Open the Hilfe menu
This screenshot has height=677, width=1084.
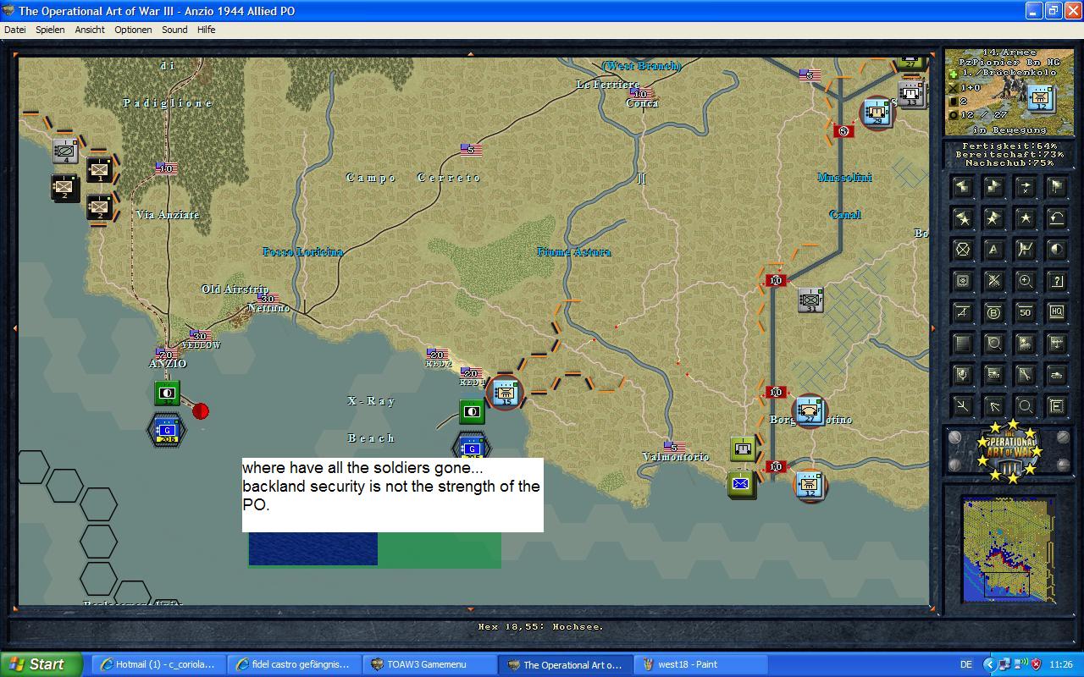(206, 30)
